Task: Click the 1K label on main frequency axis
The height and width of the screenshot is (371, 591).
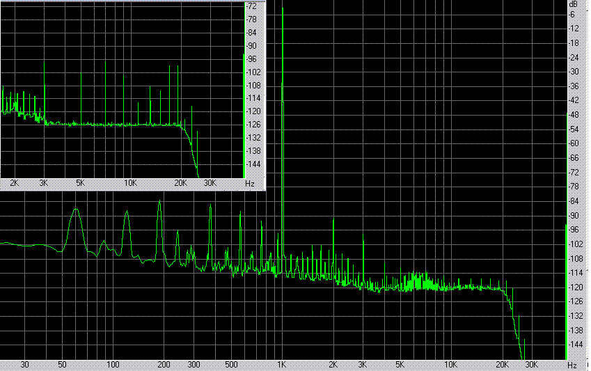Action: pyautogui.click(x=281, y=365)
